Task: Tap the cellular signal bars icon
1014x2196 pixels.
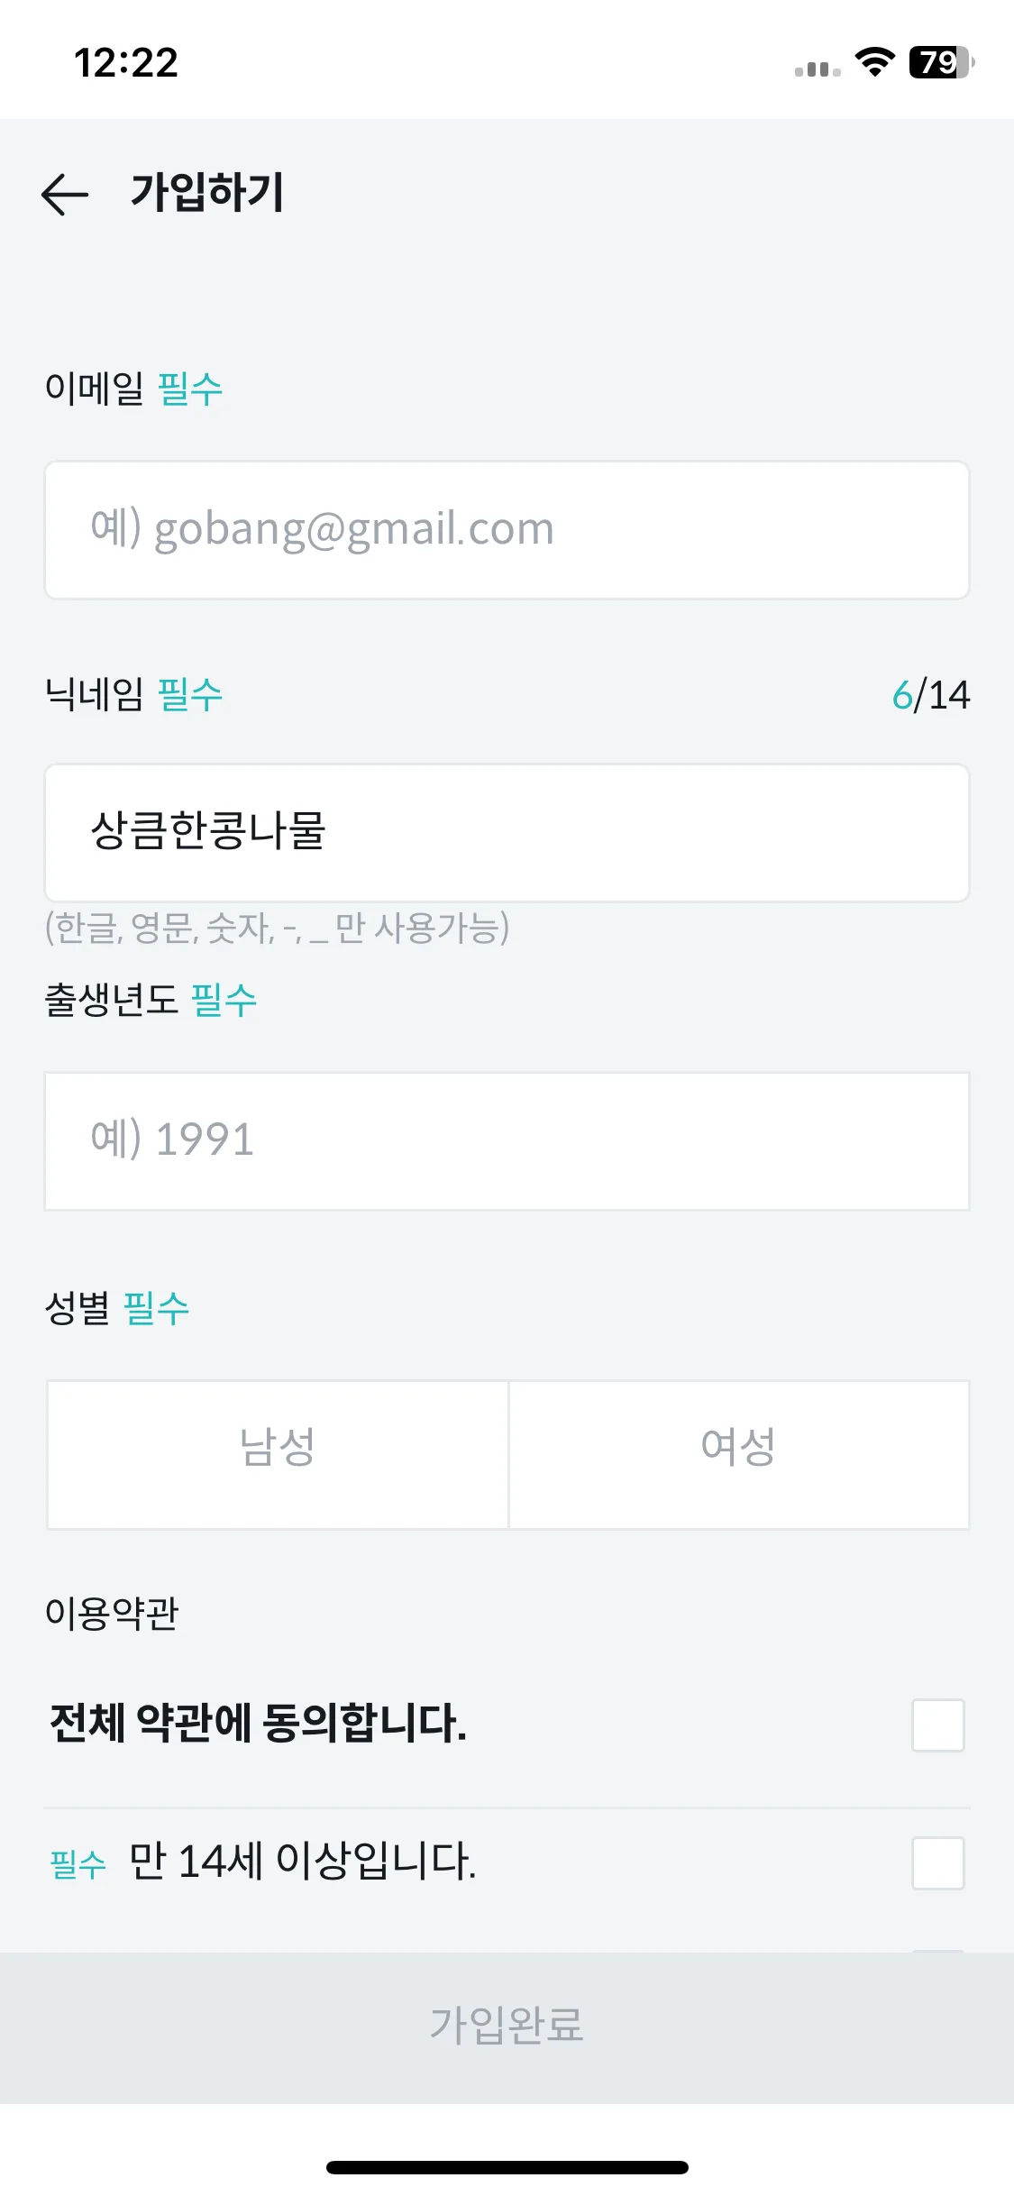Action: click(818, 69)
